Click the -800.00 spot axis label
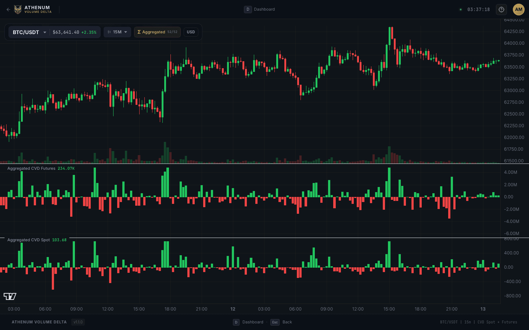The width and height of the screenshot is (529, 330). [512, 296]
